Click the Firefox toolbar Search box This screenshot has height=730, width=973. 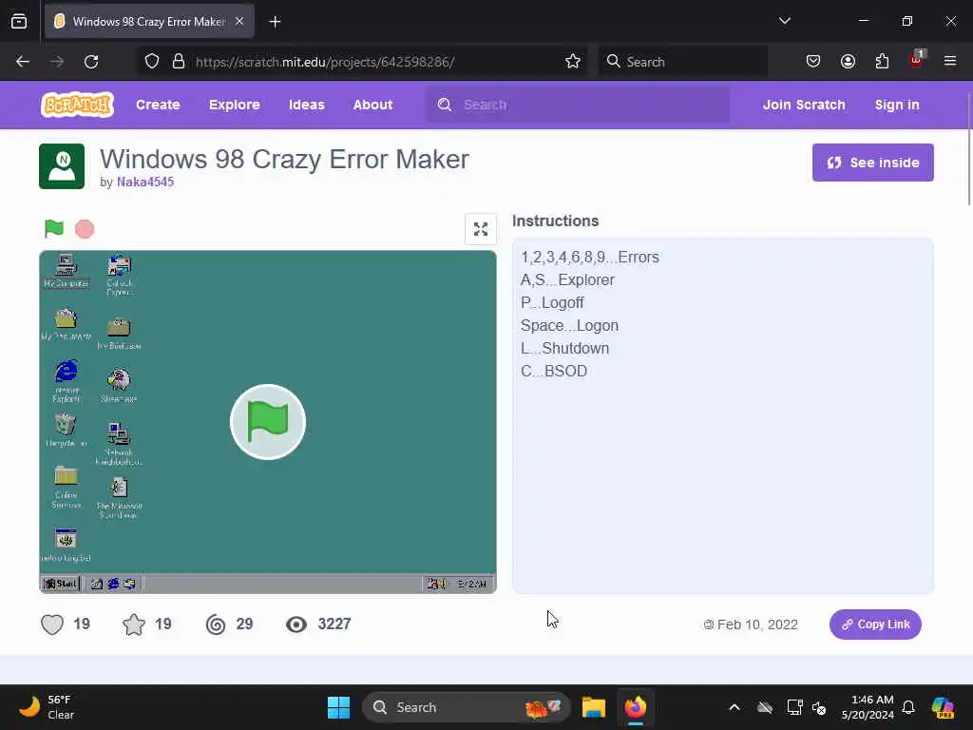tap(682, 62)
